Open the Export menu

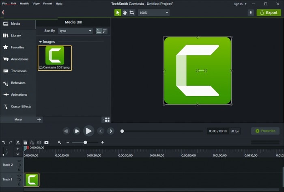47,4
